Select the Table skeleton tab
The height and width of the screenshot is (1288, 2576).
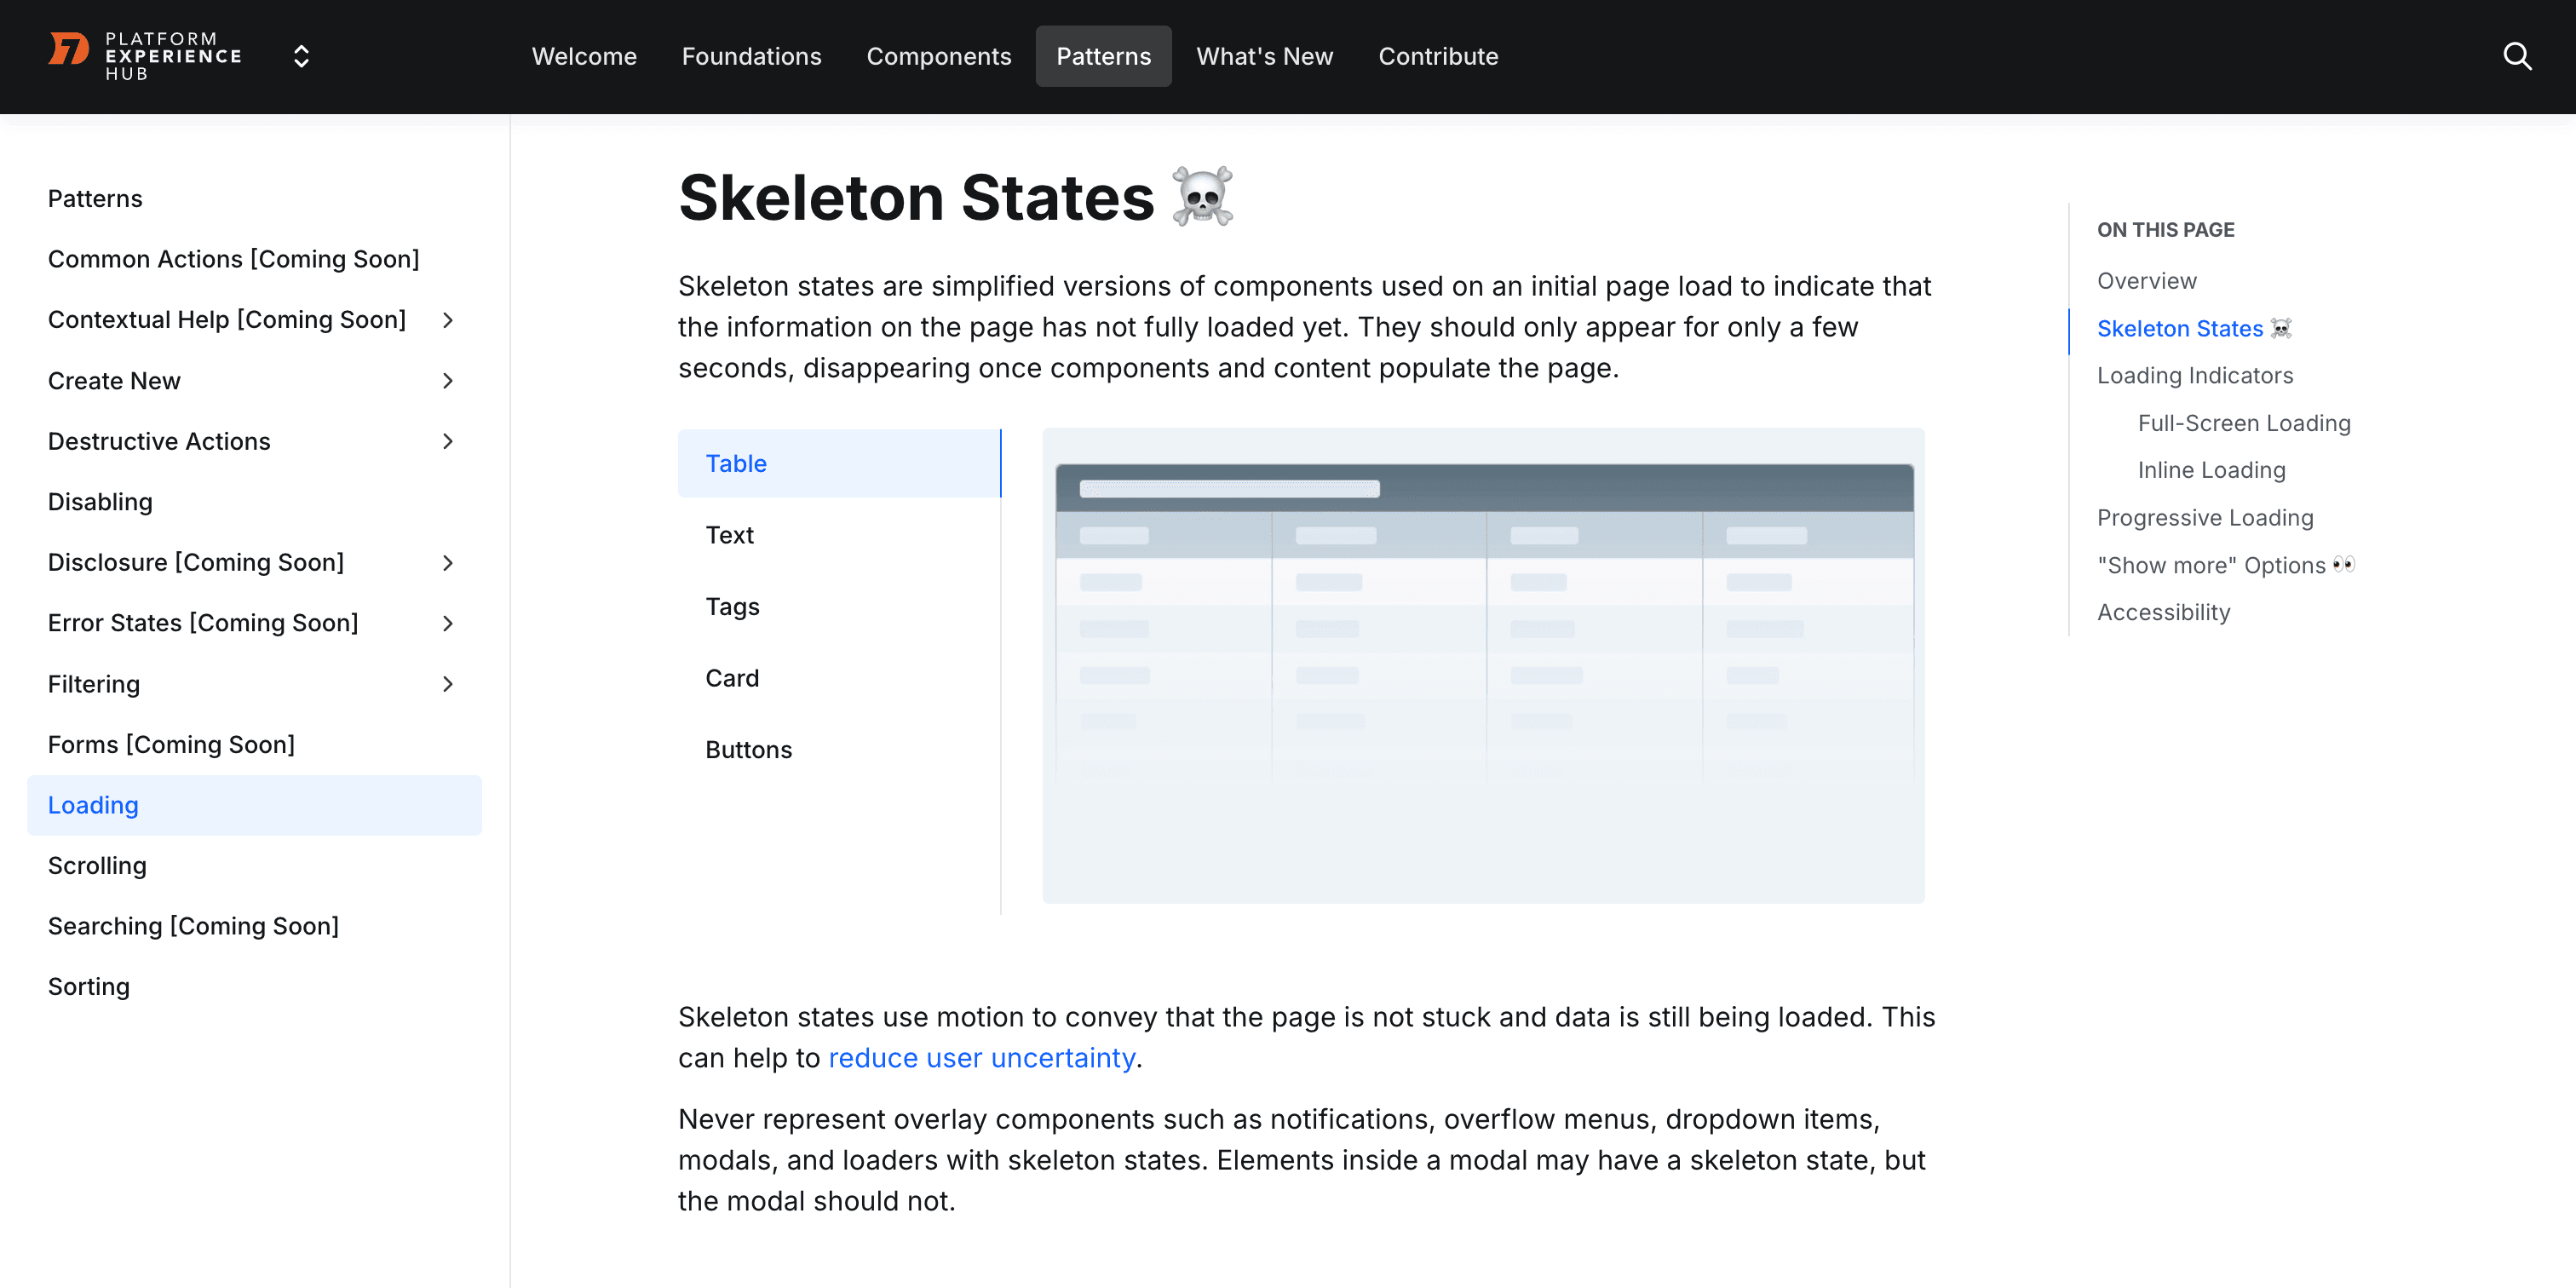point(839,463)
